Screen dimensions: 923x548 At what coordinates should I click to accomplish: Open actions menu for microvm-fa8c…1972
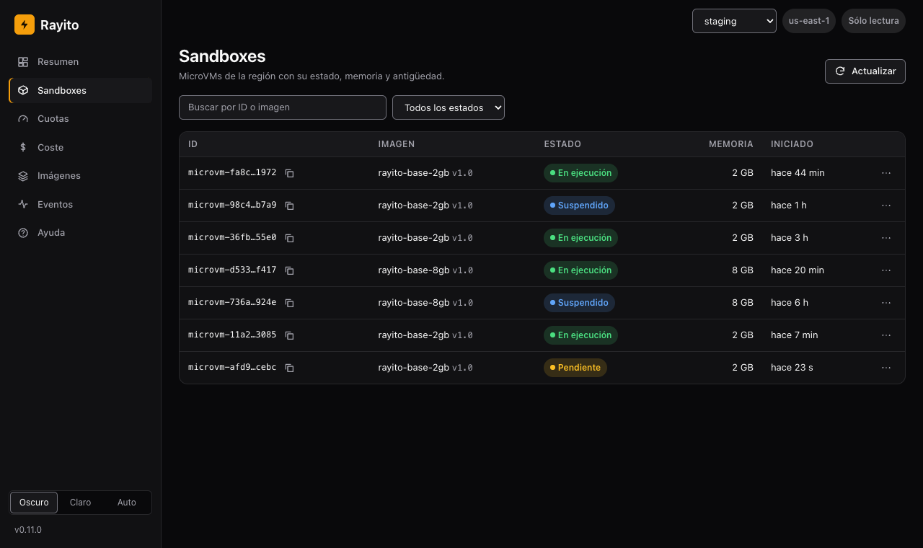click(x=886, y=173)
